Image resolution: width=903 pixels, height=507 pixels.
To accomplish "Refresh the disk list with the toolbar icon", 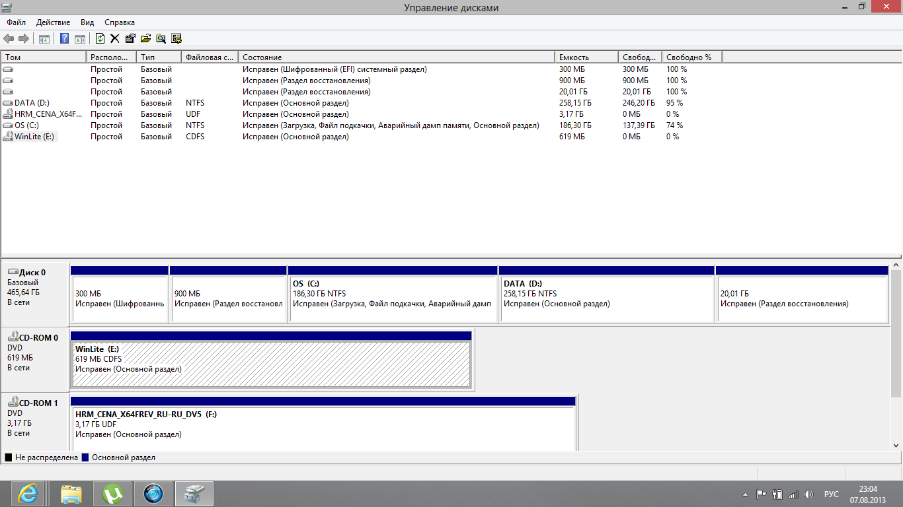I will pos(100,39).
